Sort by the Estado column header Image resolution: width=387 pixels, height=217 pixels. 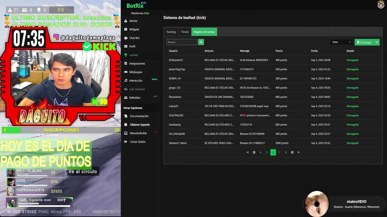pos(350,51)
